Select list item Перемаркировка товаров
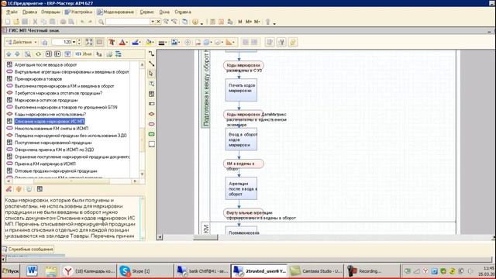 pyautogui.click(x=38, y=79)
